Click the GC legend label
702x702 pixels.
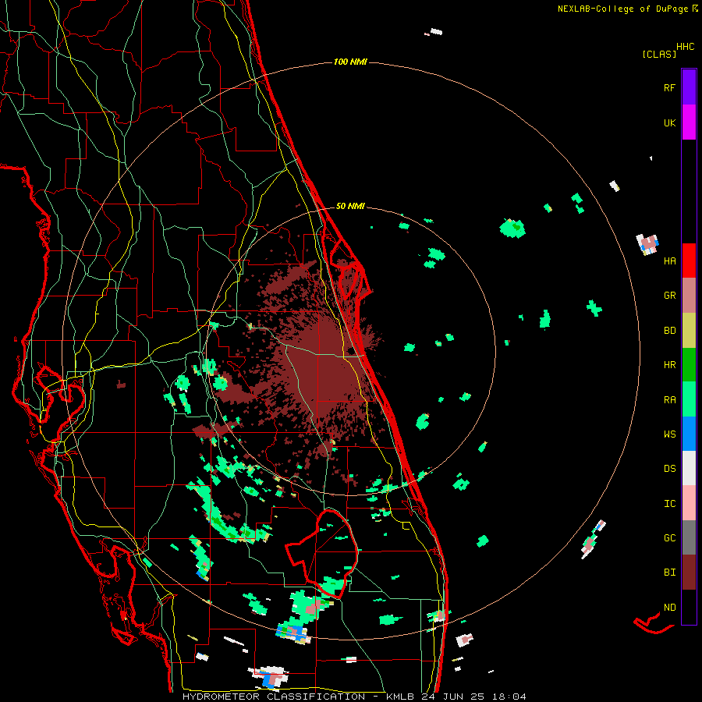click(669, 538)
